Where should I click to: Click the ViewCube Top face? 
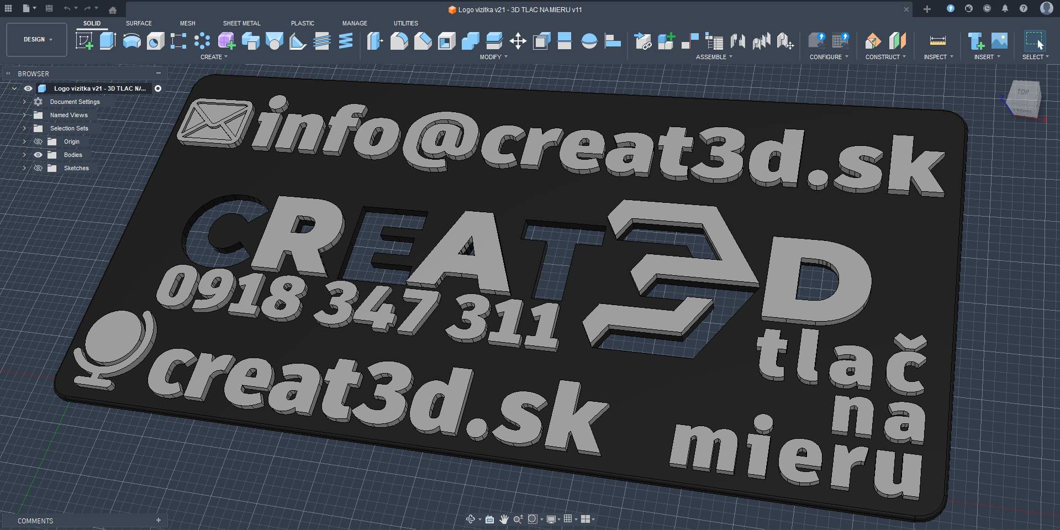coord(1024,93)
